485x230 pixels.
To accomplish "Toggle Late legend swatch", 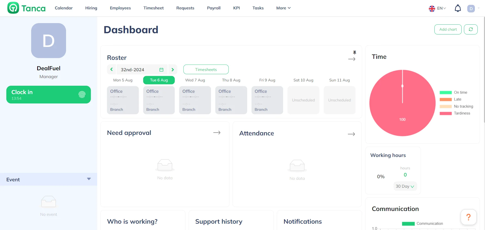I will [x=446, y=99].
